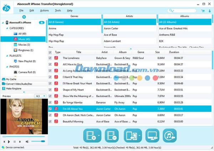
Task: Uncheck As Long As You Love Me checkbox
Action: 50,71
